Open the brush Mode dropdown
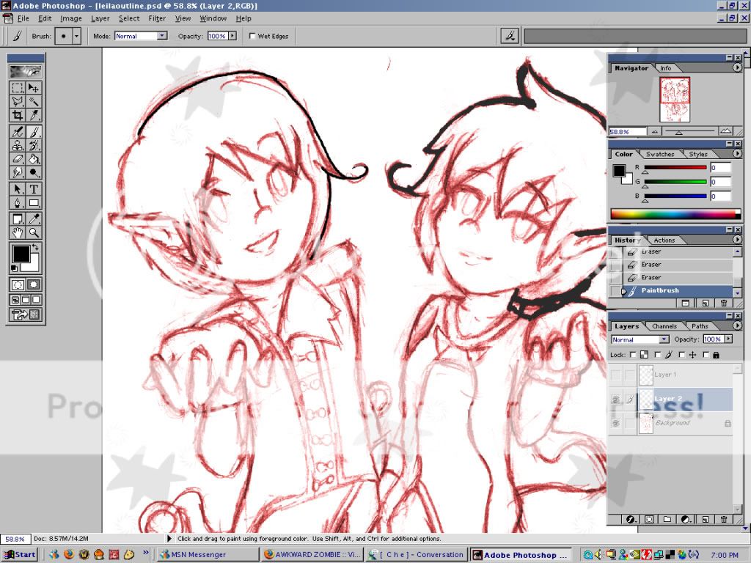Image resolution: width=751 pixels, height=563 pixels. pyautogui.click(x=141, y=36)
